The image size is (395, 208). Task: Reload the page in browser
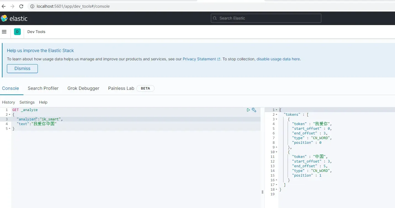21,6
